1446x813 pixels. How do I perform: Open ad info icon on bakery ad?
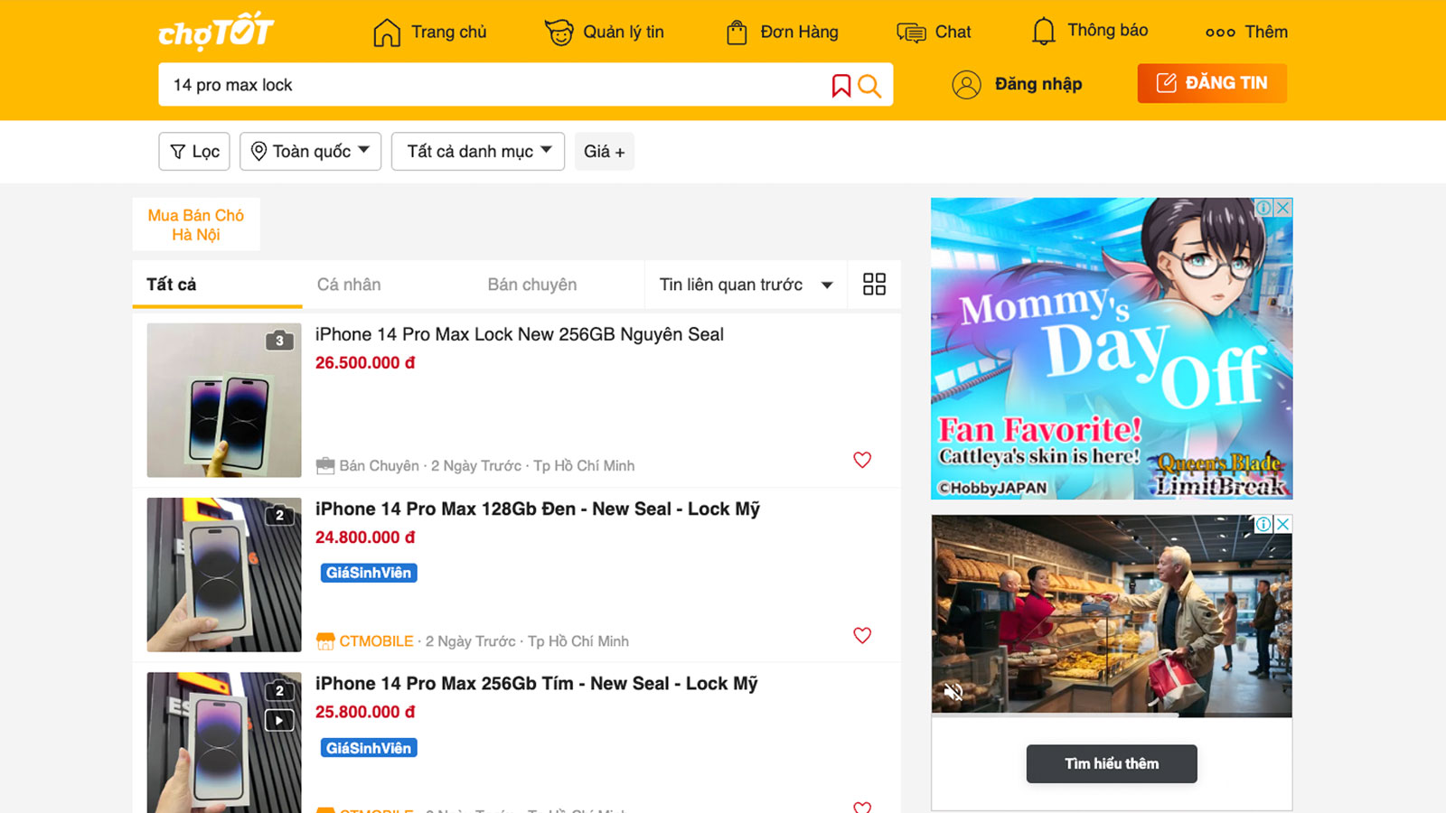point(1263,524)
